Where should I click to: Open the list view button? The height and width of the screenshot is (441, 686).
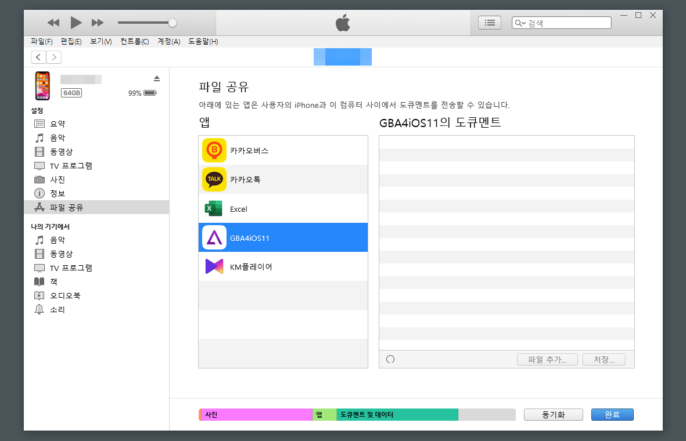tap(490, 23)
